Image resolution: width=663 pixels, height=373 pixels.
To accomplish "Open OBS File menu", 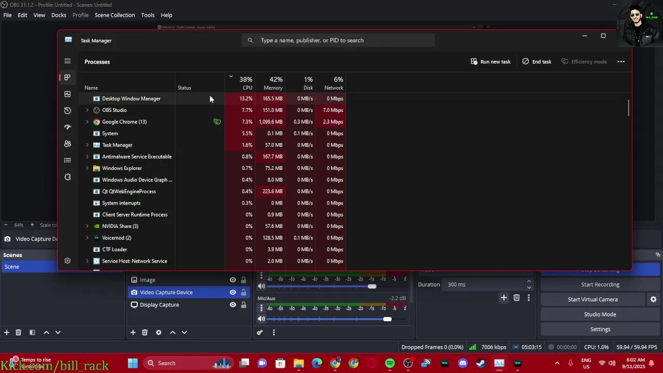I will 8,15.
